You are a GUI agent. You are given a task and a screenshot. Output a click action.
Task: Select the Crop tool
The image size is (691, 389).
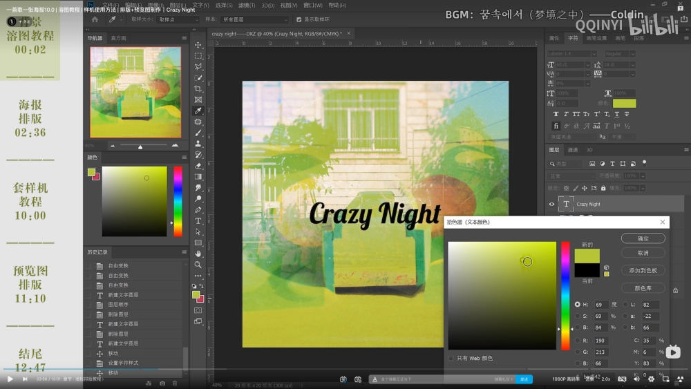pos(198,89)
